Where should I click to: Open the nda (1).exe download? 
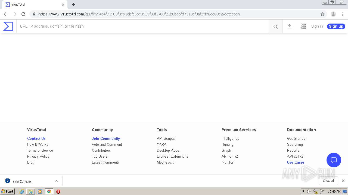pos(22,181)
